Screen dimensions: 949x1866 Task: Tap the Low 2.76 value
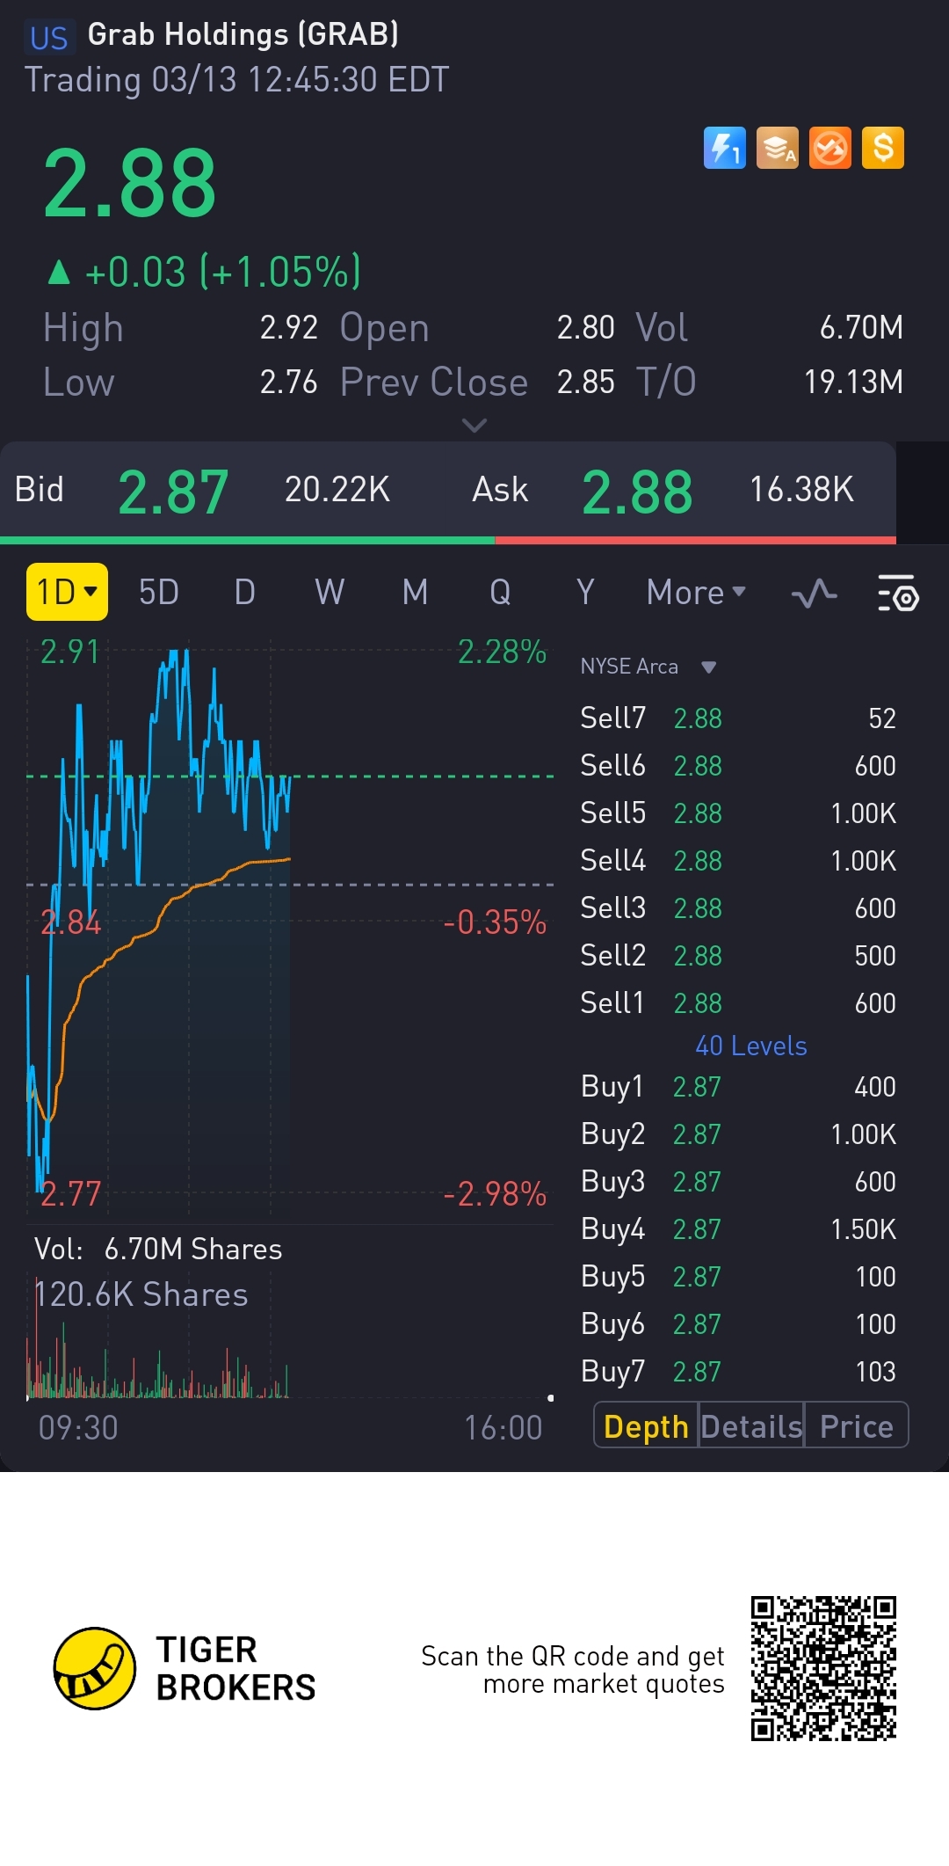289,383
